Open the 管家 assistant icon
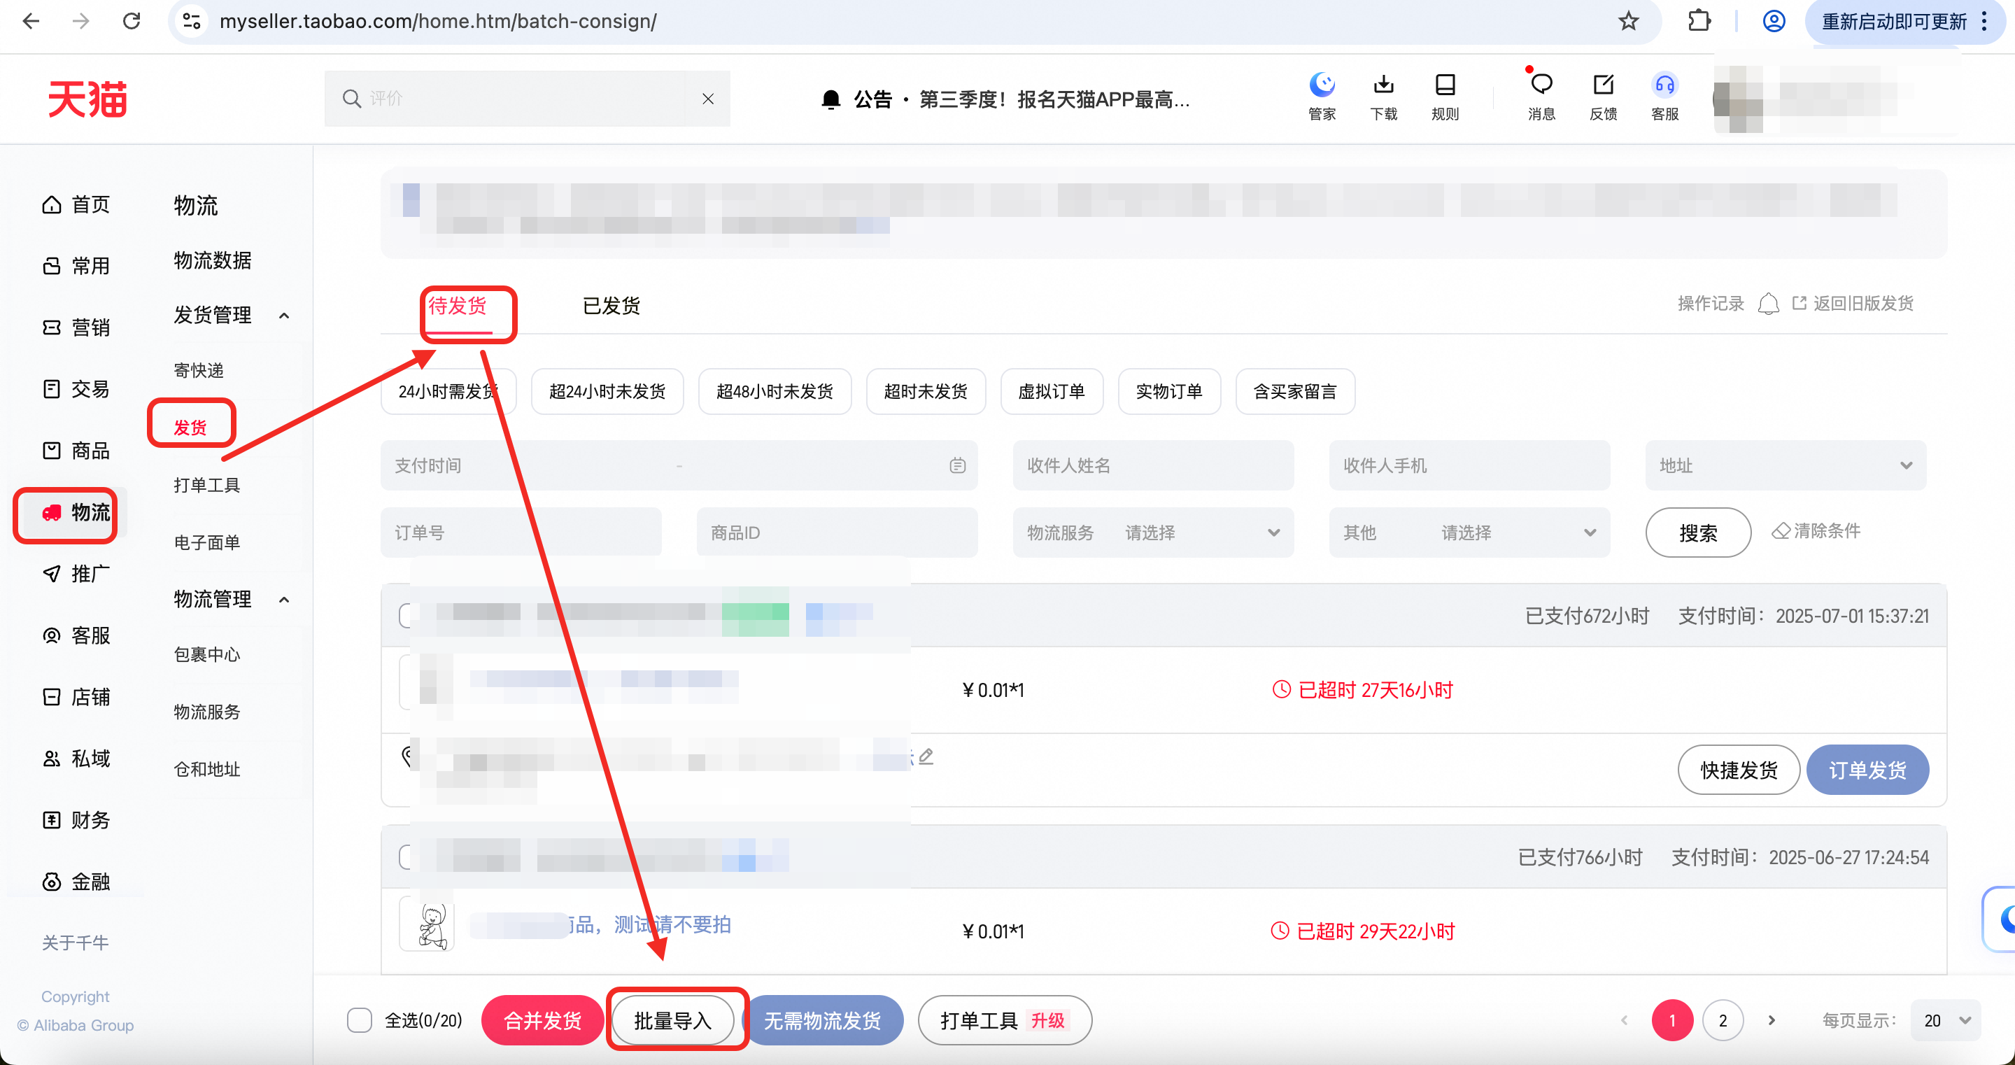The image size is (2015, 1065). (1322, 97)
